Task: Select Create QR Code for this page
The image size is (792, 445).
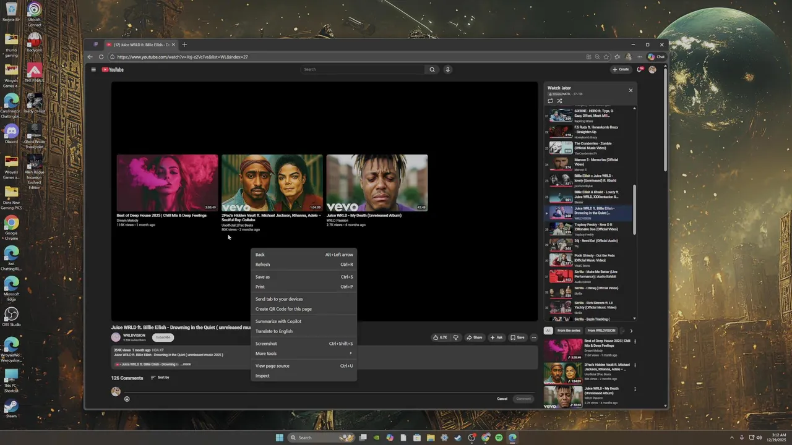Action: click(304, 309)
